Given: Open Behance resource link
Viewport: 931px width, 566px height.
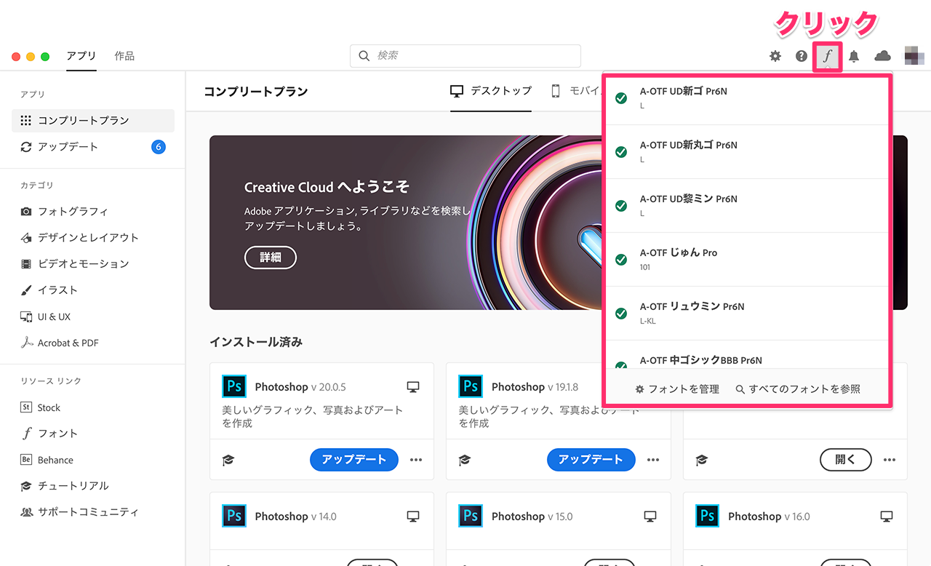Looking at the screenshot, I should tap(47, 460).
